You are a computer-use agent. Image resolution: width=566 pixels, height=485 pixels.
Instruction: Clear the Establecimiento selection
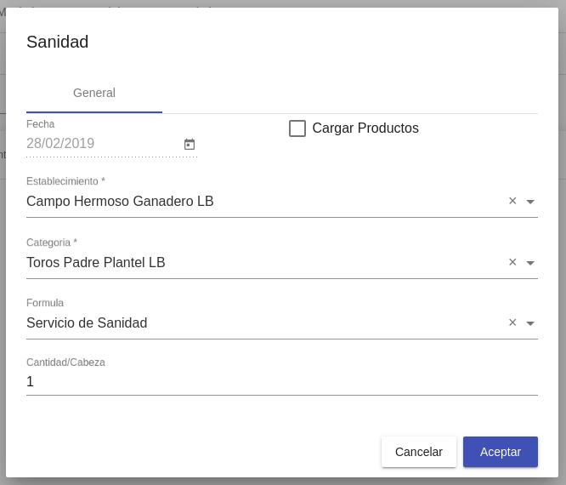tap(512, 201)
